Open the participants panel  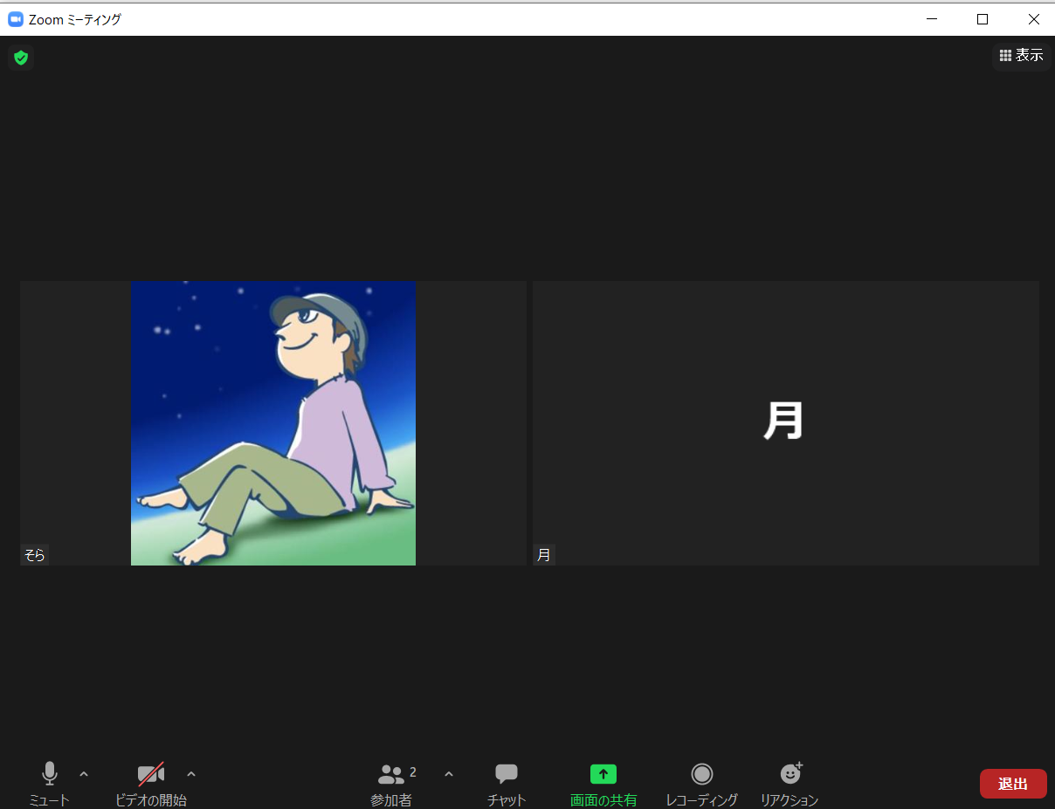point(392,774)
